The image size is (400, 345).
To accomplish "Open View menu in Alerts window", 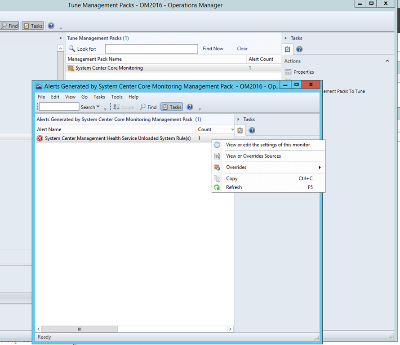I will click(70, 97).
